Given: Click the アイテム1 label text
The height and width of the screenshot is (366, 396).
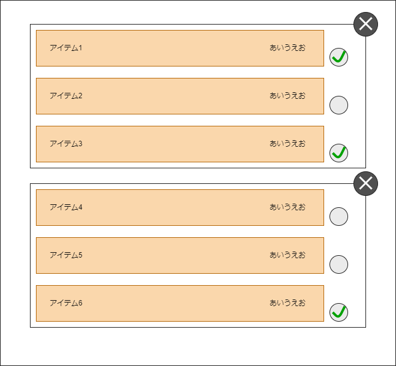Looking at the screenshot, I should (x=66, y=48).
